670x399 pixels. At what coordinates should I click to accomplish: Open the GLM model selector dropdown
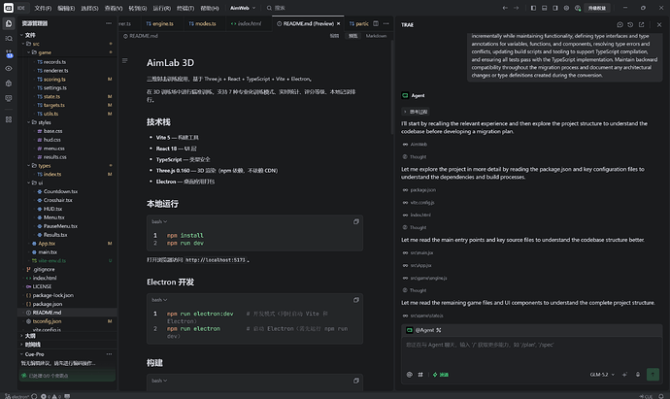coord(602,375)
